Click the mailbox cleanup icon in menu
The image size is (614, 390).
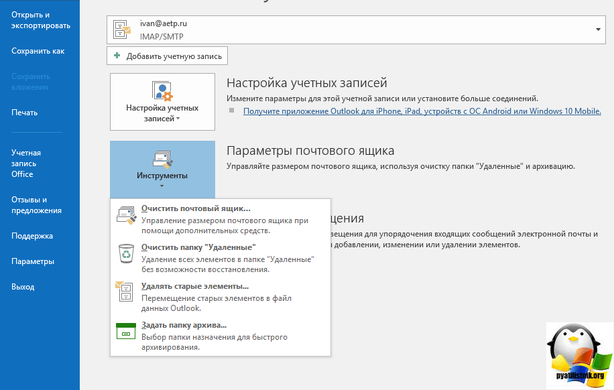tap(126, 214)
